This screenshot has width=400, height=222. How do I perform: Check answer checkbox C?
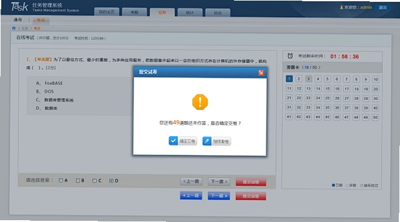(x=94, y=181)
